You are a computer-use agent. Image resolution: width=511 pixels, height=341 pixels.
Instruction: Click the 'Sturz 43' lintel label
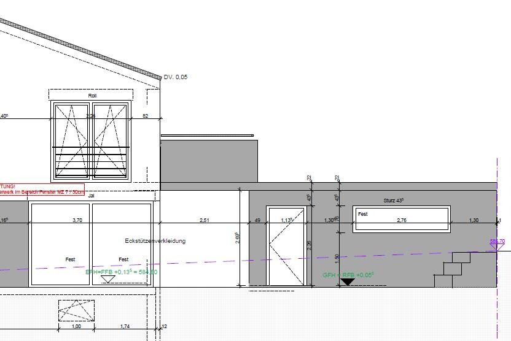pos(395,201)
